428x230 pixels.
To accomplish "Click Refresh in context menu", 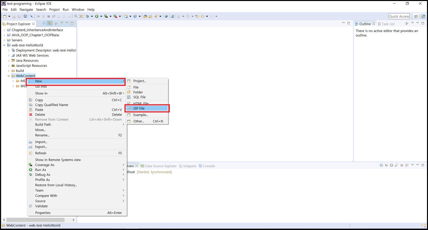I will [77, 153].
